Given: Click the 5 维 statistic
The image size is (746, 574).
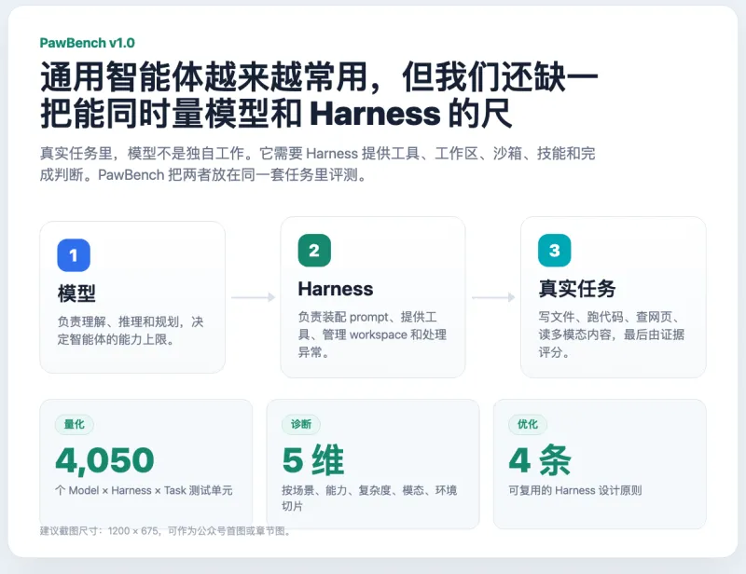Looking at the screenshot, I should 313,460.
